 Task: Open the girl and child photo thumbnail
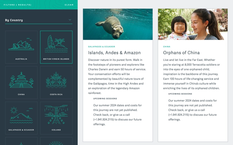193,24
